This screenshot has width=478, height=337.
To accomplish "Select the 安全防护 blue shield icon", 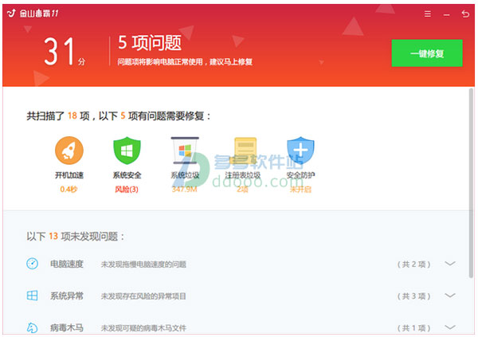I will [300, 151].
